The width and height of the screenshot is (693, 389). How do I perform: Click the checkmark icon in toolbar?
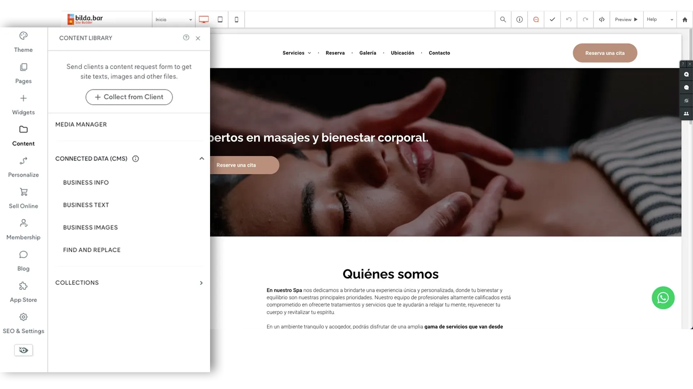(x=552, y=19)
